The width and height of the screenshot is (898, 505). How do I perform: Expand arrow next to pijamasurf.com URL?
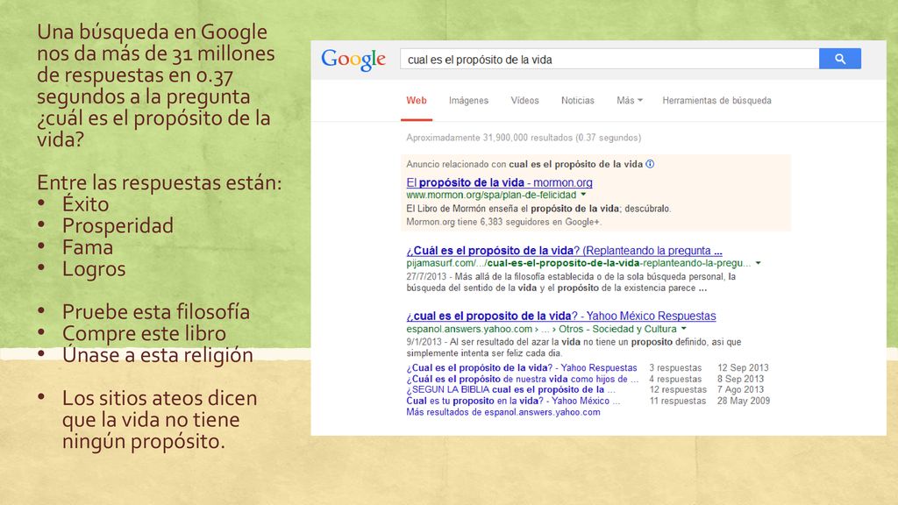point(759,263)
